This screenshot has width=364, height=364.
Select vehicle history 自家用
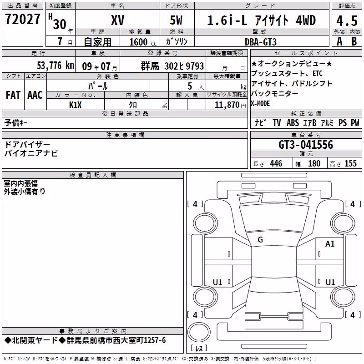pos(97,42)
